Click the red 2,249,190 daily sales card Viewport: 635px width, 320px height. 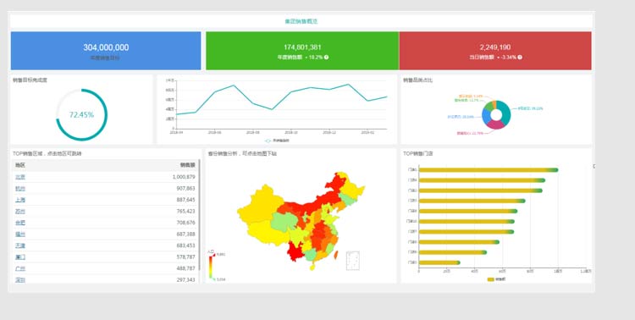[495, 51]
